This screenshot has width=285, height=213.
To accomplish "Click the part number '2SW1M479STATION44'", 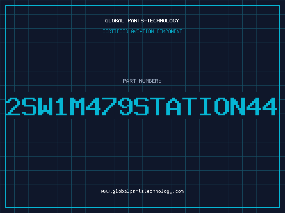I will point(141,106).
